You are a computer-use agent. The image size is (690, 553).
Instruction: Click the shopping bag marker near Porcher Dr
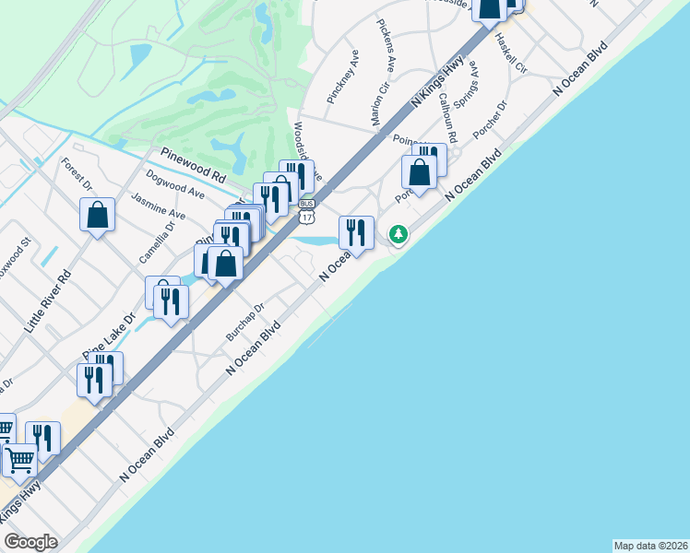[420, 175]
